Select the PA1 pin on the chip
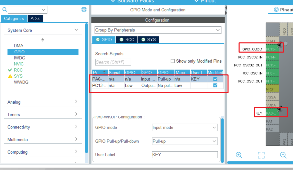The image size is (293, 170). (272, 121)
